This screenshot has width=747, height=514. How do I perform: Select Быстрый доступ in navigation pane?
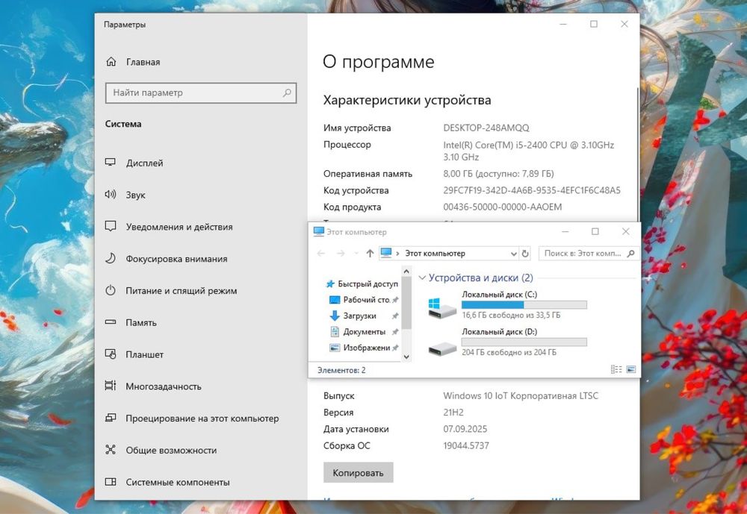click(x=362, y=283)
